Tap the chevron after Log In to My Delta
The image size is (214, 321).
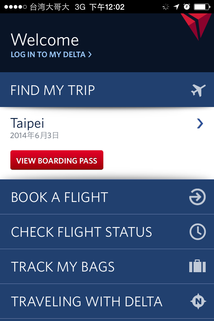point(90,55)
